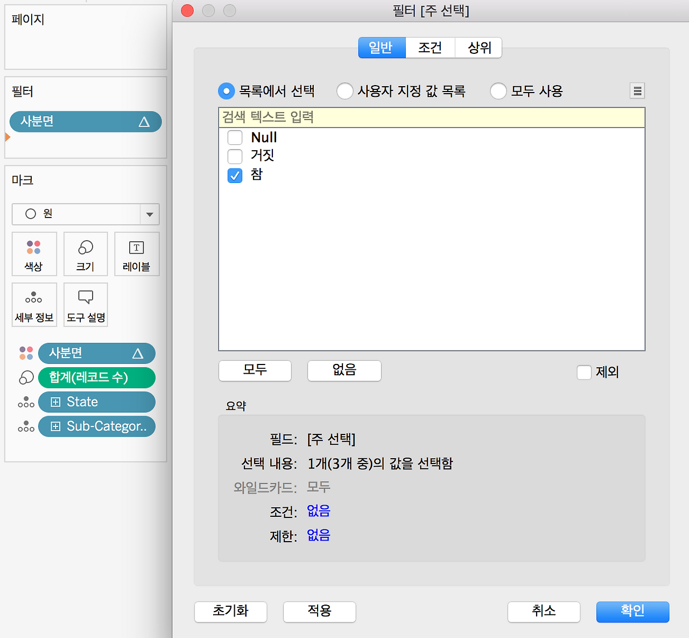Click the detail dots icon beside Sub-Category pill
Viewport: 689px width, 638px height.
pos(26,426)
